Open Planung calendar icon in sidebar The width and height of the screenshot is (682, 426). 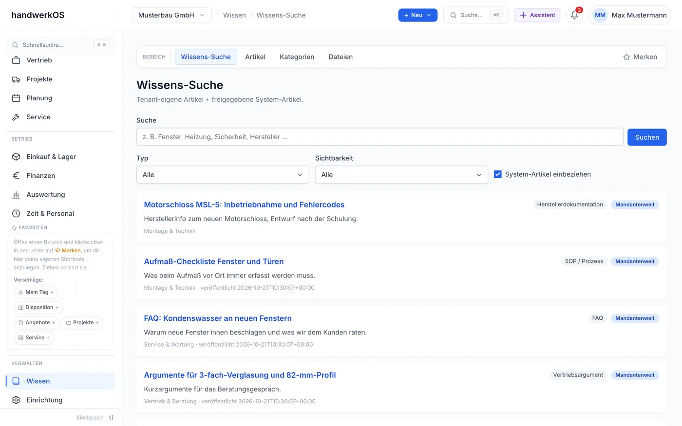[16, 98]
